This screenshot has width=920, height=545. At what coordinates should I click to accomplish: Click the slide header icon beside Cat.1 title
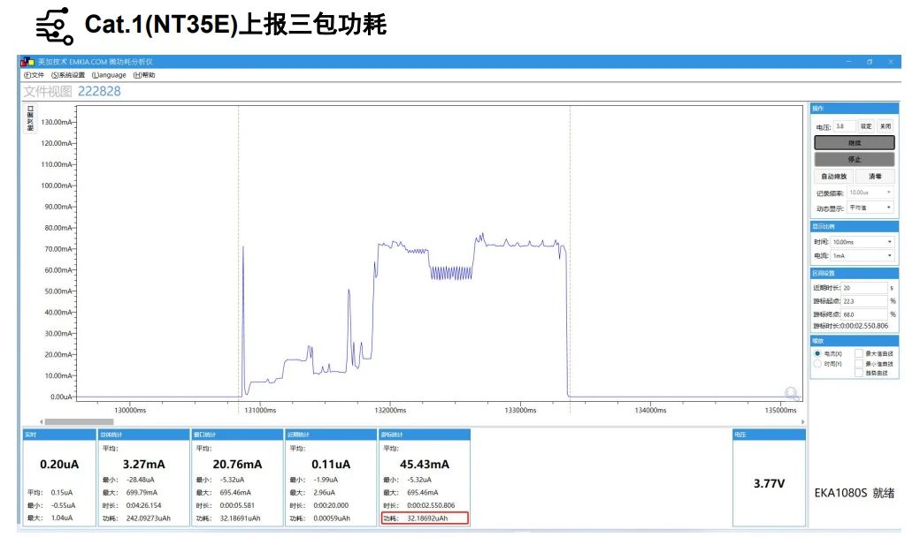click(x=54, y=25)
